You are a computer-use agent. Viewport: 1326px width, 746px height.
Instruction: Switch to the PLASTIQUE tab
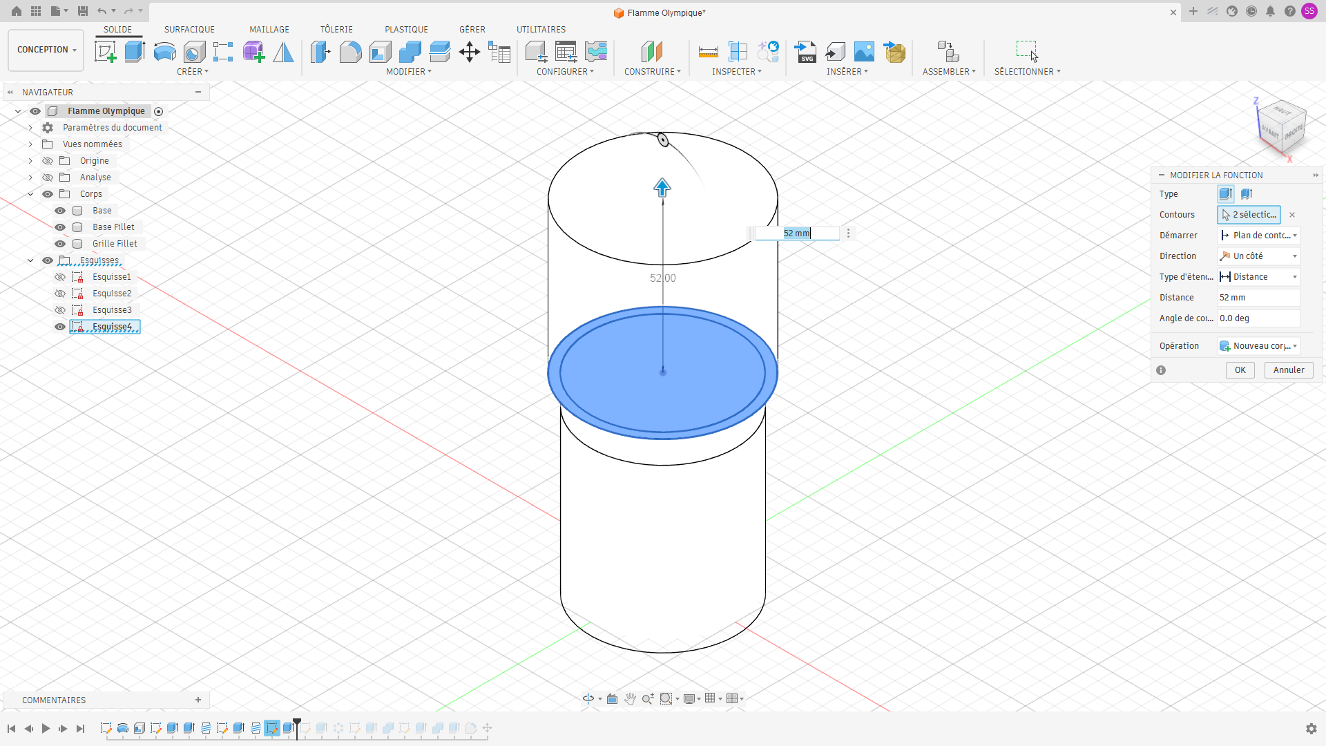pos(406,30)
